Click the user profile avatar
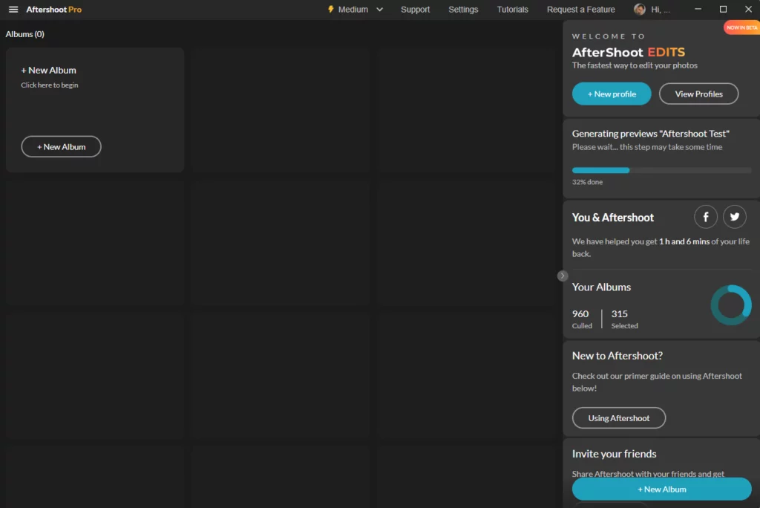The height and width of the screenshot is (508, 760). click(x=640, y=9)
